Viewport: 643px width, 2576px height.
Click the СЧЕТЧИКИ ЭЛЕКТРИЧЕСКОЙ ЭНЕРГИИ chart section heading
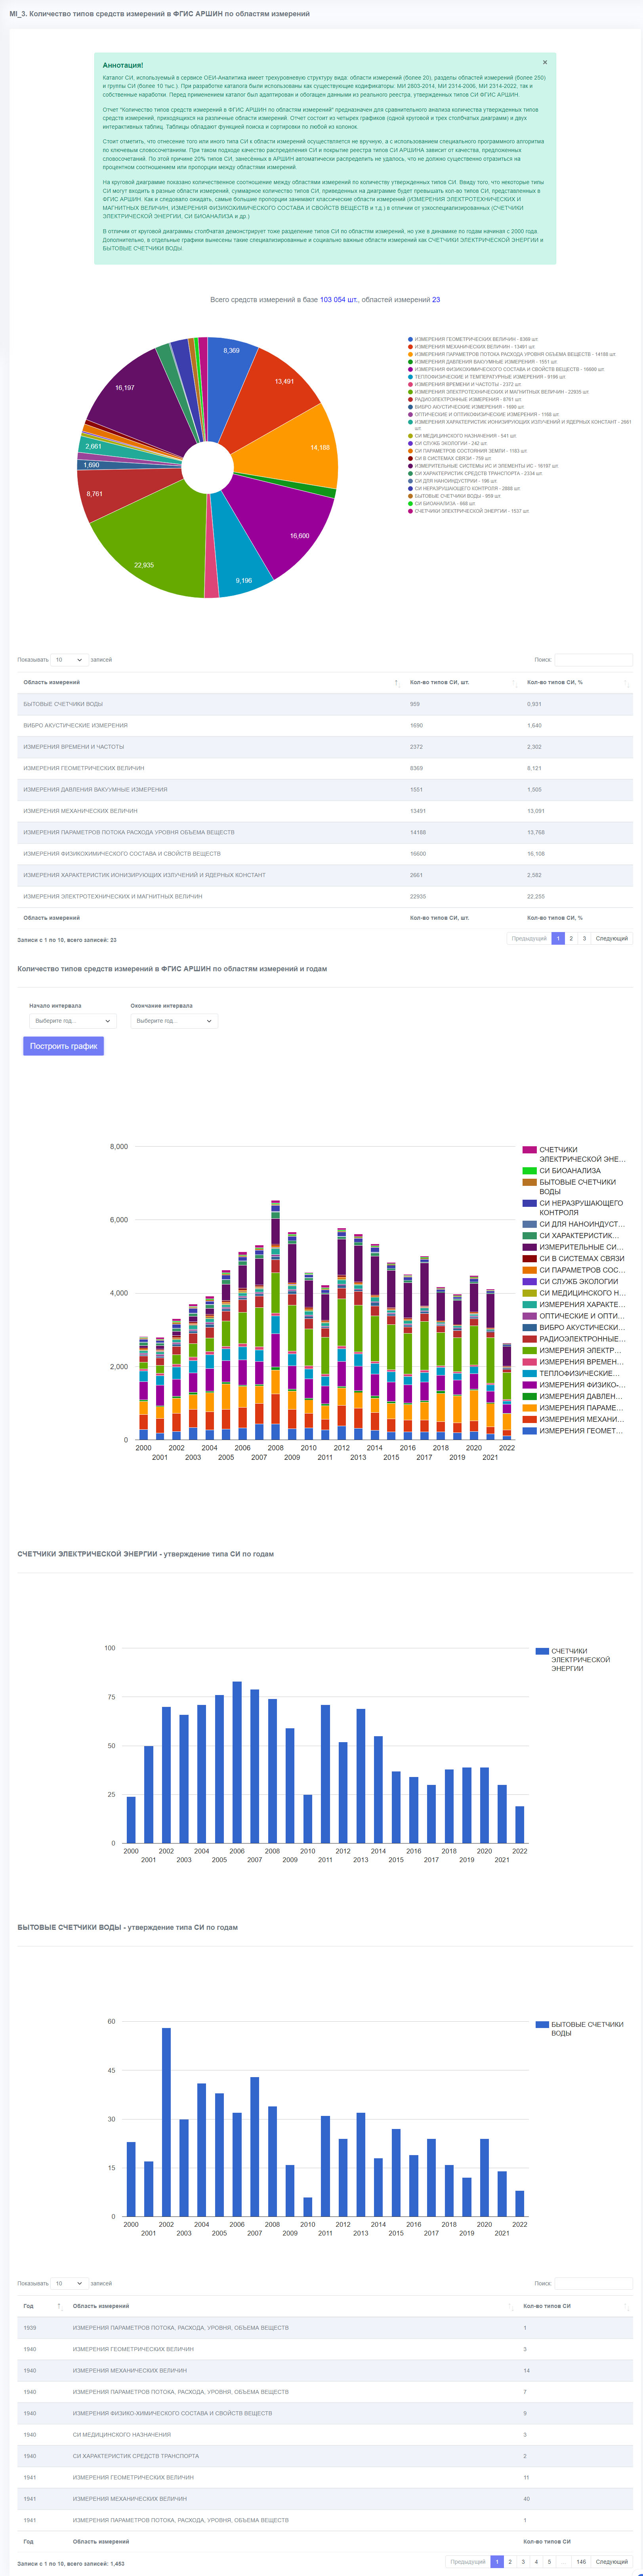146,1554
